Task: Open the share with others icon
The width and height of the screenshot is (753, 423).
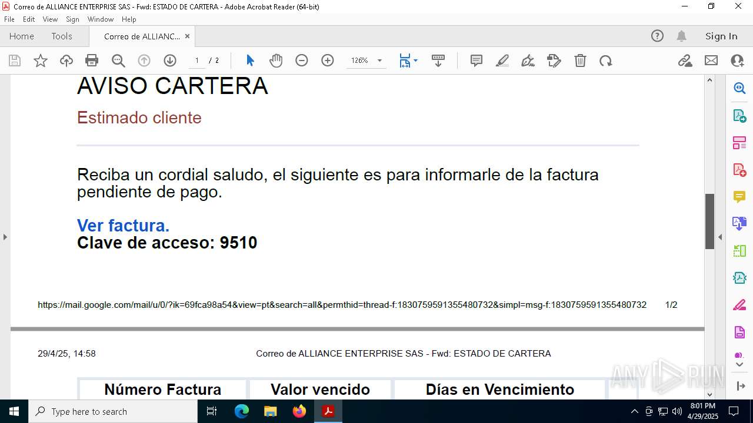Action: [x=737, y=61]
